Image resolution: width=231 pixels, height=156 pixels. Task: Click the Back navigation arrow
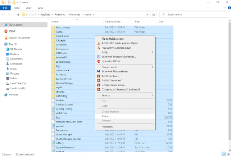(3, 14)
